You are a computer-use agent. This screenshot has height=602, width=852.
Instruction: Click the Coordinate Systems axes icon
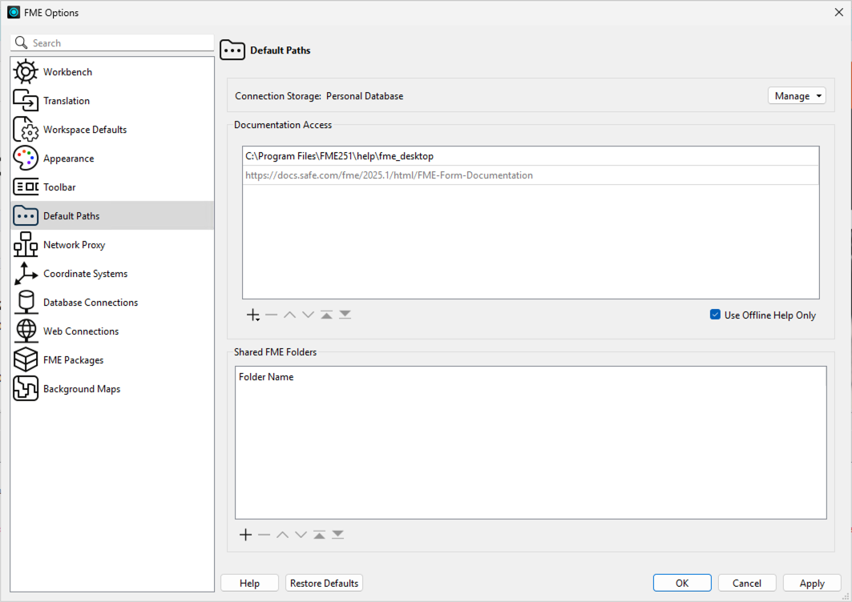click(x=26, y=273)
